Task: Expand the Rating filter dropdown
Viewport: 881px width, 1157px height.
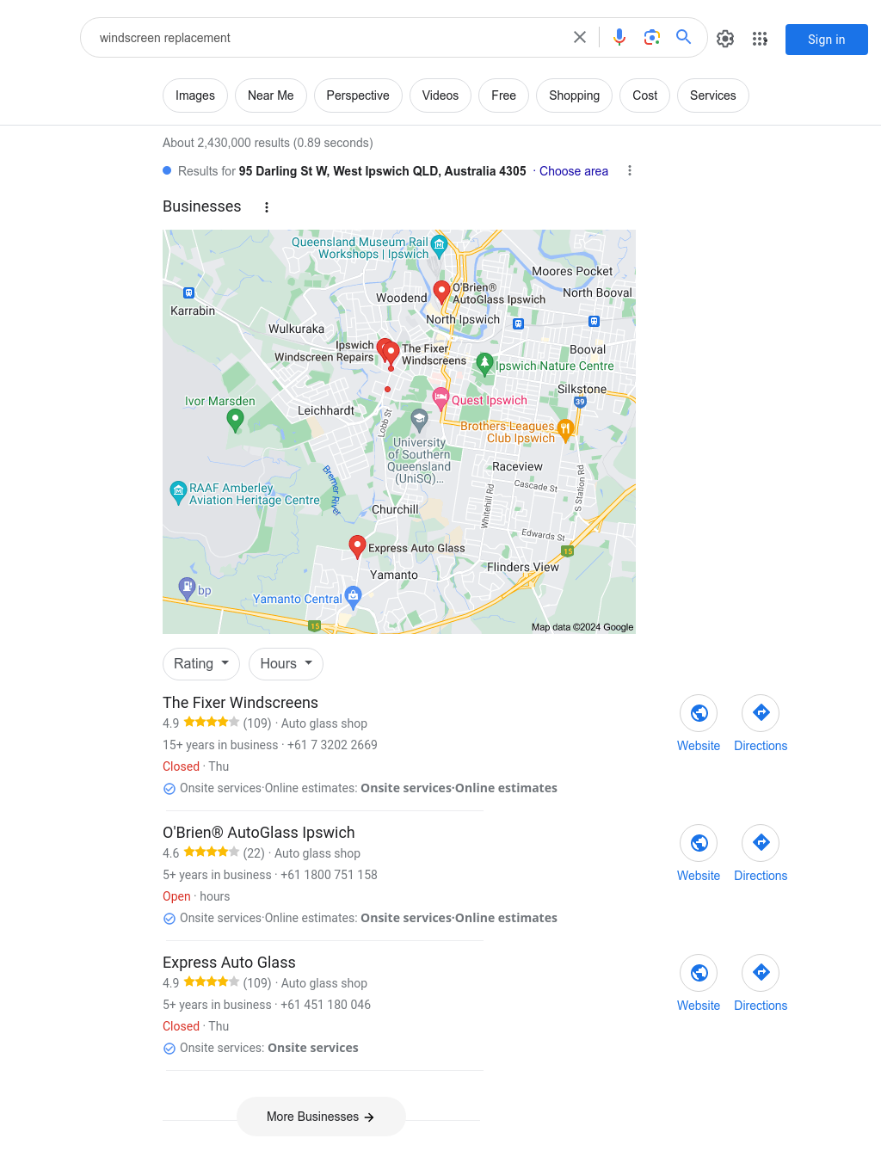Action: (201, 664)
